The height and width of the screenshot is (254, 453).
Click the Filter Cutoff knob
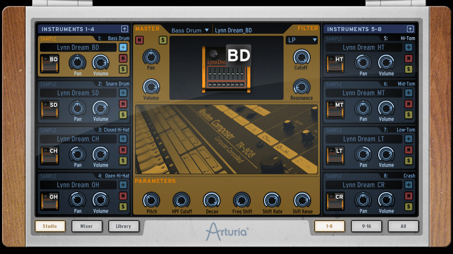[301, 57]
